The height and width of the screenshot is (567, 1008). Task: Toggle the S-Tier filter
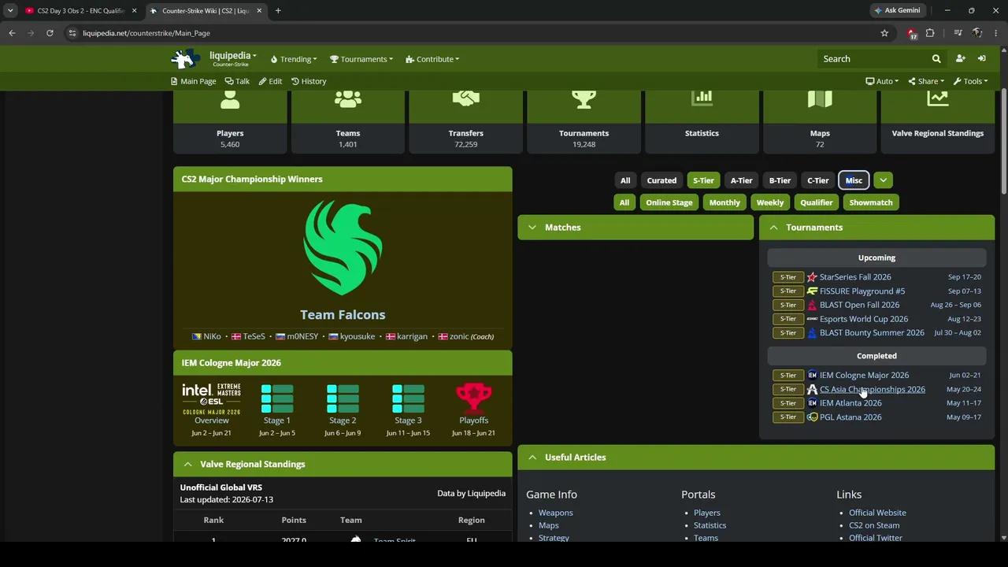pos(703,180)
